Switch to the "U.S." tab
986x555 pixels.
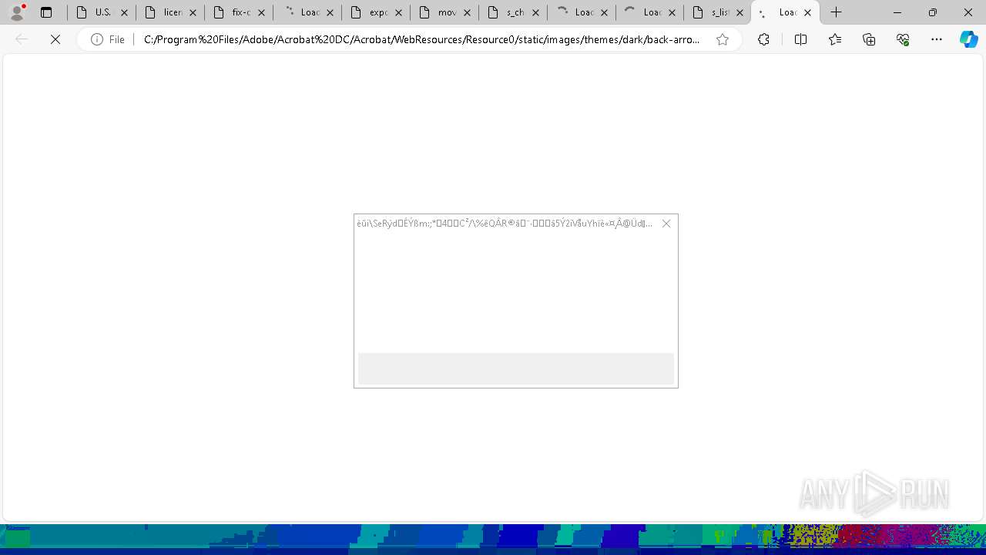click(102, 12)
